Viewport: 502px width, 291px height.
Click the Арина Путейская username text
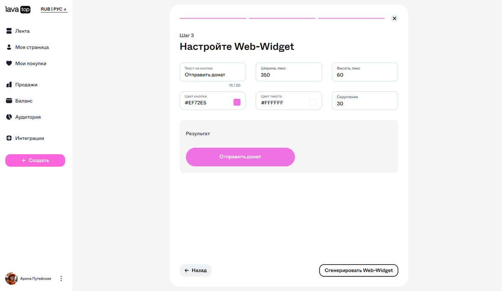(36, 278)
